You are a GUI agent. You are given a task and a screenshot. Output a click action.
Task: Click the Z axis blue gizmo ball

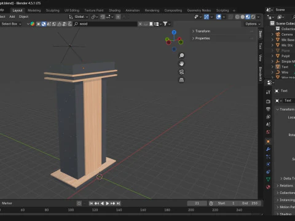coord(174,33)
